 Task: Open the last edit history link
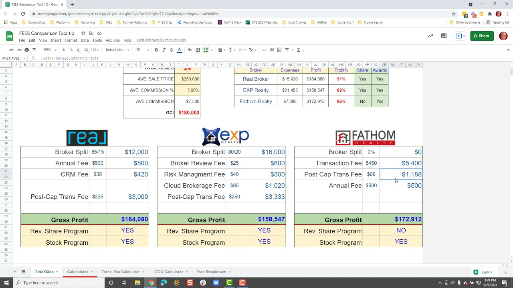point(161,40)
